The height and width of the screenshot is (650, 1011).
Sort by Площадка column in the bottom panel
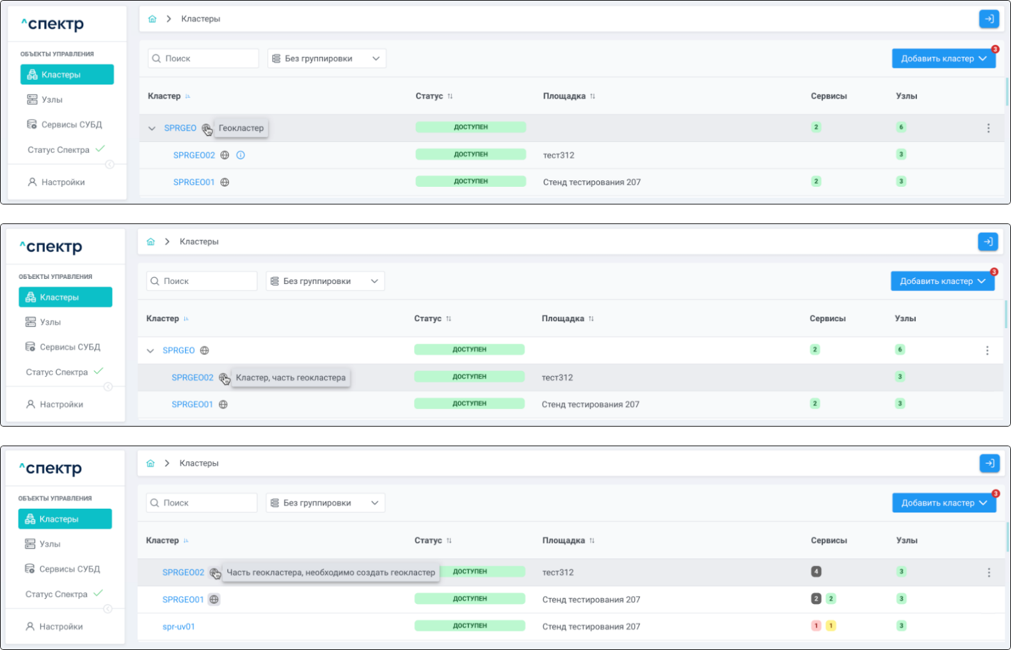[x=592, y=541]
